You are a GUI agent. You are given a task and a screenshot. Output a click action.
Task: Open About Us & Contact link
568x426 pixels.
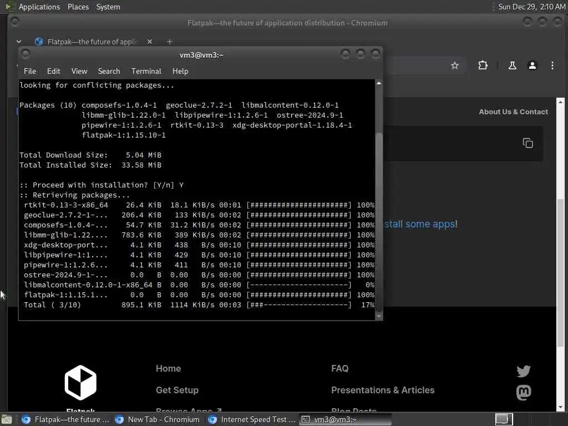(x=513, y=112)
